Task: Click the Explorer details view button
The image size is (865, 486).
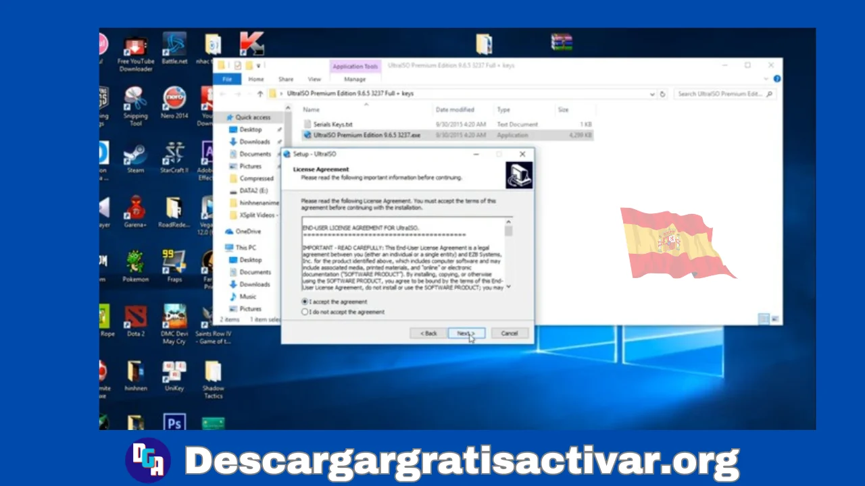Action: tap(764, 319)
